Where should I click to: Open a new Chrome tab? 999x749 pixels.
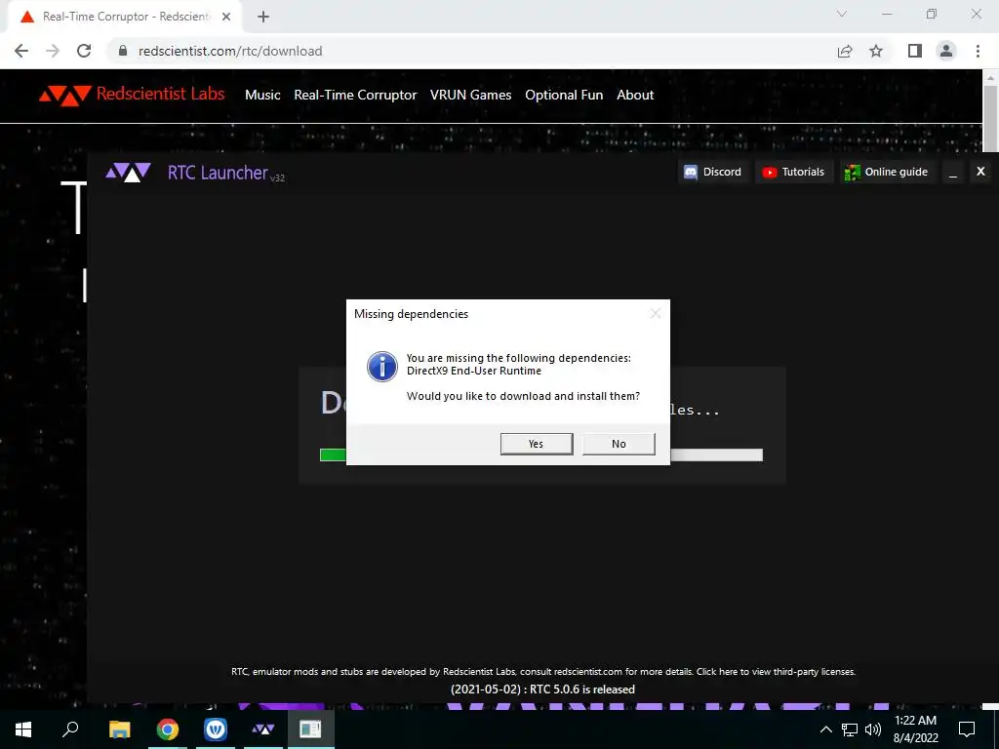[263, 17]
